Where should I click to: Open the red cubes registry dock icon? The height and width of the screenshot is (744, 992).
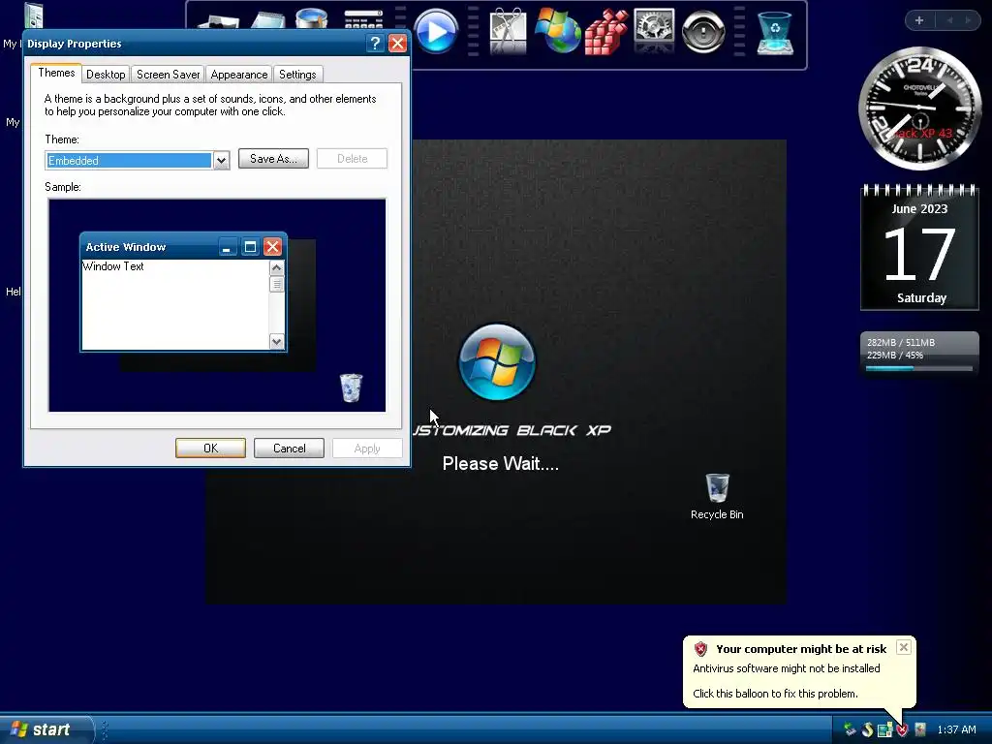pyautogui.click(x=605, y=32)
